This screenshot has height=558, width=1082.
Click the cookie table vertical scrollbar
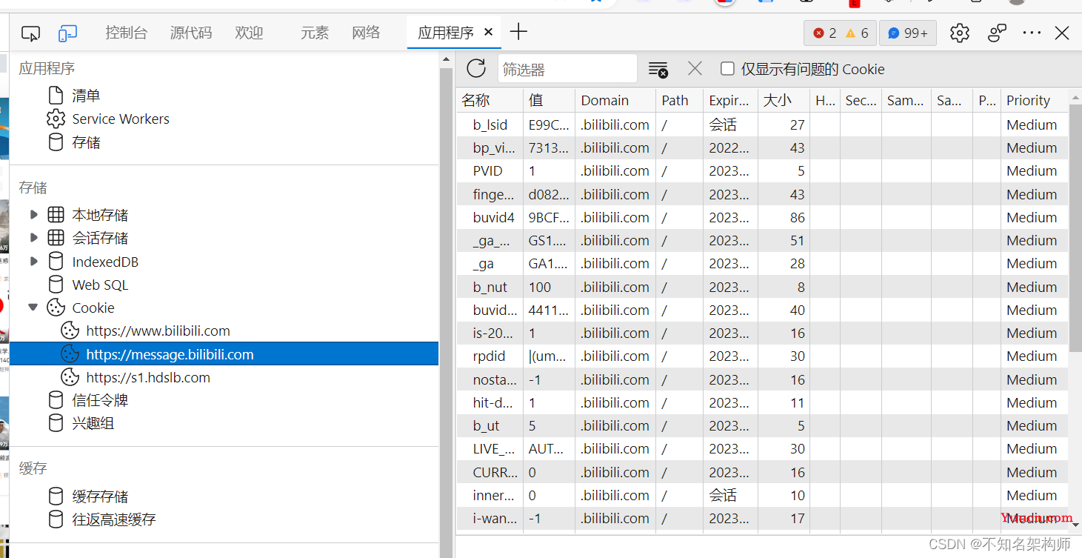pos(1075,230)
